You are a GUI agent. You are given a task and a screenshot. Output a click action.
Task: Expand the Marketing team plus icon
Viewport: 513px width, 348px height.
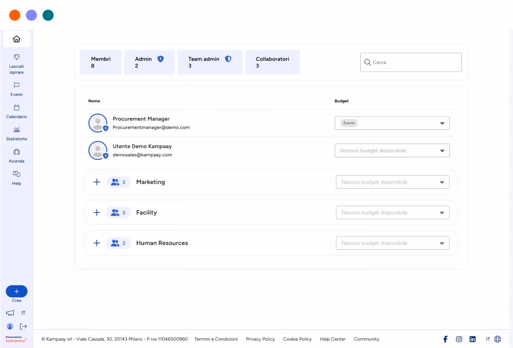[x=97, y=182]
